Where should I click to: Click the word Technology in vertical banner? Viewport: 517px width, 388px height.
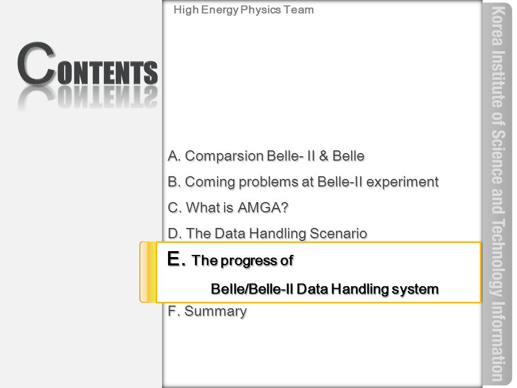tap(499, 257)
